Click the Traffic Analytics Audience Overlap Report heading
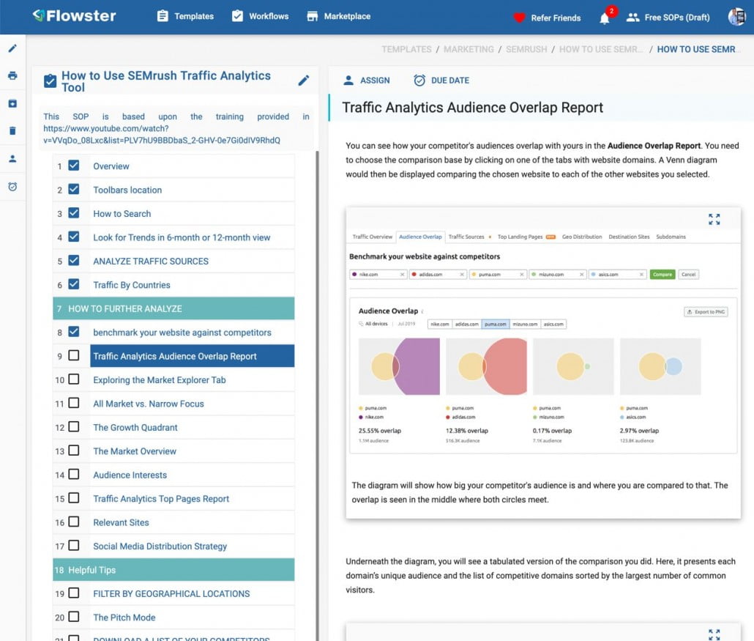The height and width of the screenshot is (641, 754). pos(472,107)
